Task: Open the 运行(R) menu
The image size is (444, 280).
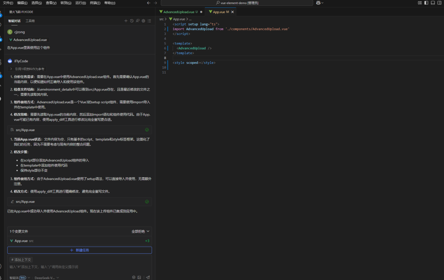Action: 81,3
